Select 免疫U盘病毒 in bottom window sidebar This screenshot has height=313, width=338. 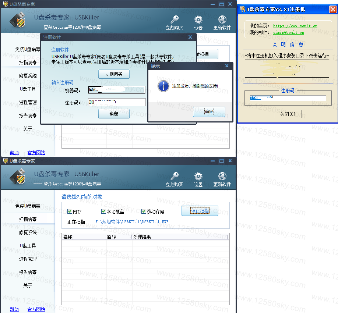coord(28,206)
